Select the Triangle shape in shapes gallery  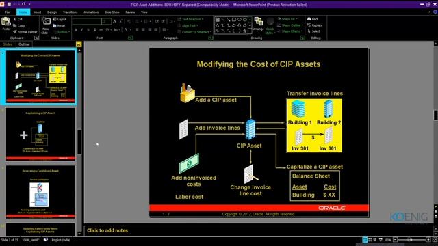[x=218, y=25]
